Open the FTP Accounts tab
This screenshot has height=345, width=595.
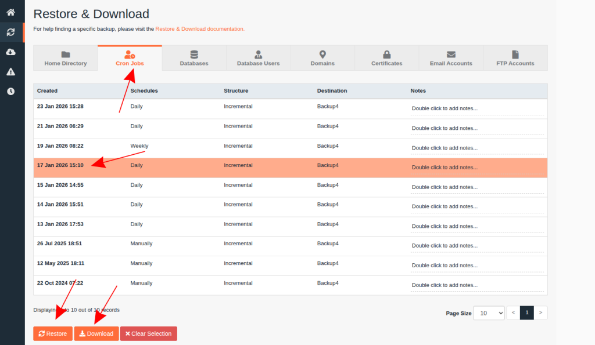pyautogui.click(x=515, y=58)
